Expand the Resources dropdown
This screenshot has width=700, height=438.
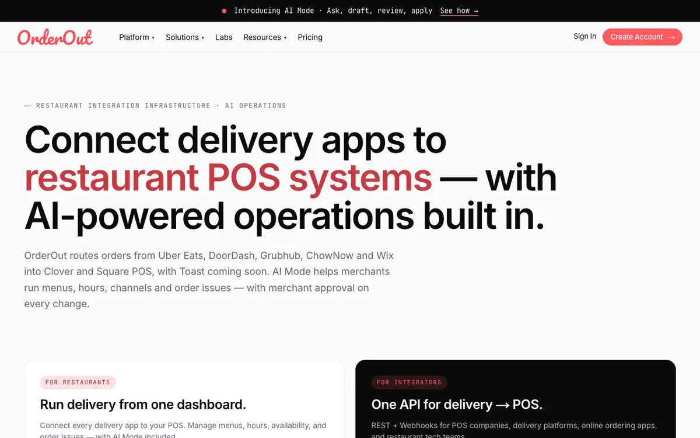coord(265,37)
